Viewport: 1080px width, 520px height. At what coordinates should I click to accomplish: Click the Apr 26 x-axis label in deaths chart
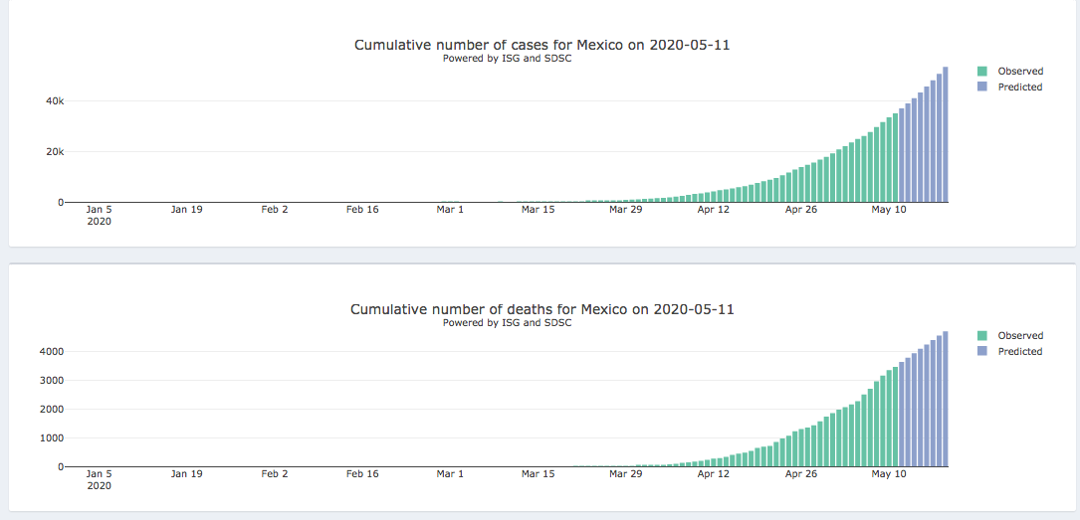801,474
